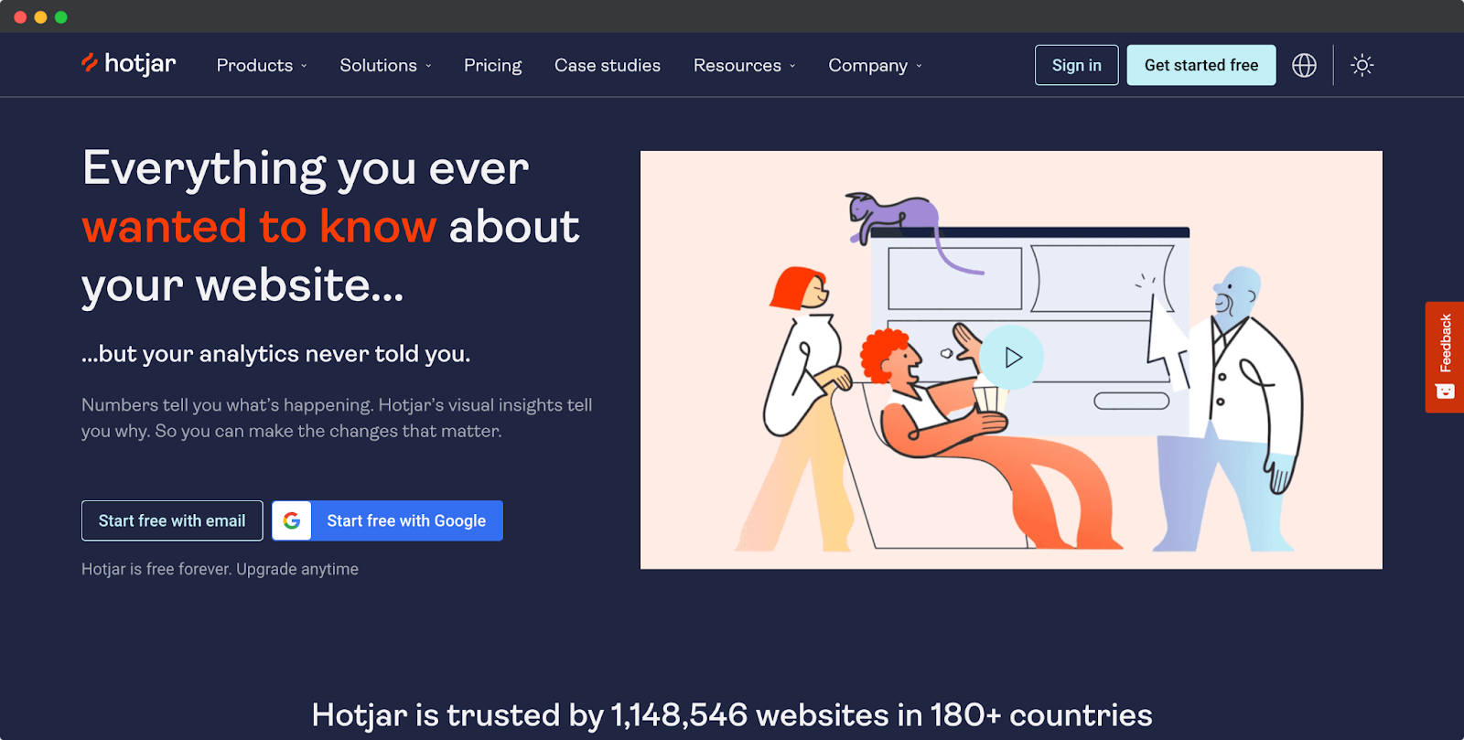Expand the Company menu

coord(876,65)
